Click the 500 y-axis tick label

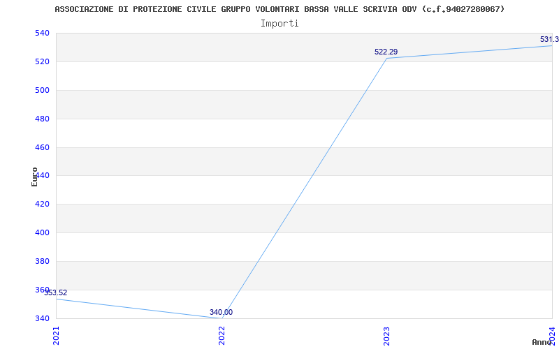pos(42,90)
